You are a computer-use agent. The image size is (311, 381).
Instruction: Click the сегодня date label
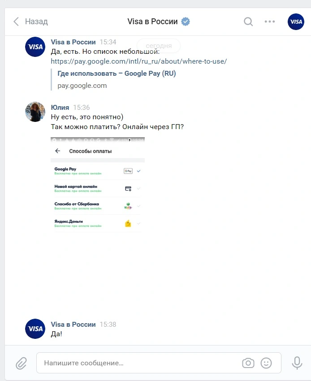click(x=159, y=46)
